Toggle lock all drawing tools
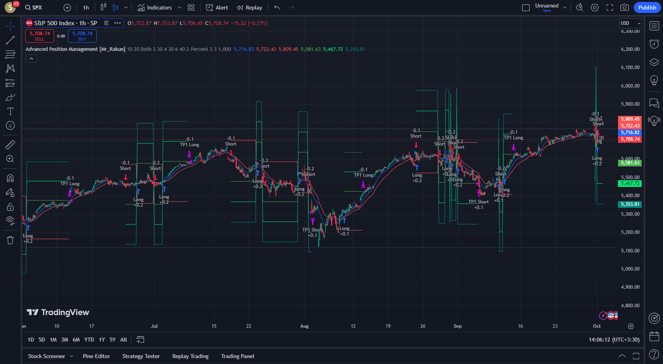This screenshot has width=663, height=364. pyautogui.click(x=10, y=207)
